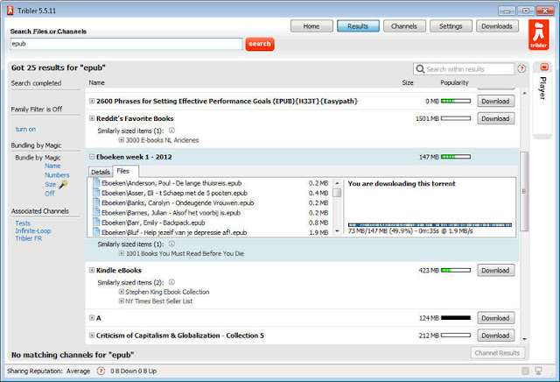The height and width of the screenshot is (382, 560).
Task: Switch bundling off with the Off link
Action: (x=50, y=194)
